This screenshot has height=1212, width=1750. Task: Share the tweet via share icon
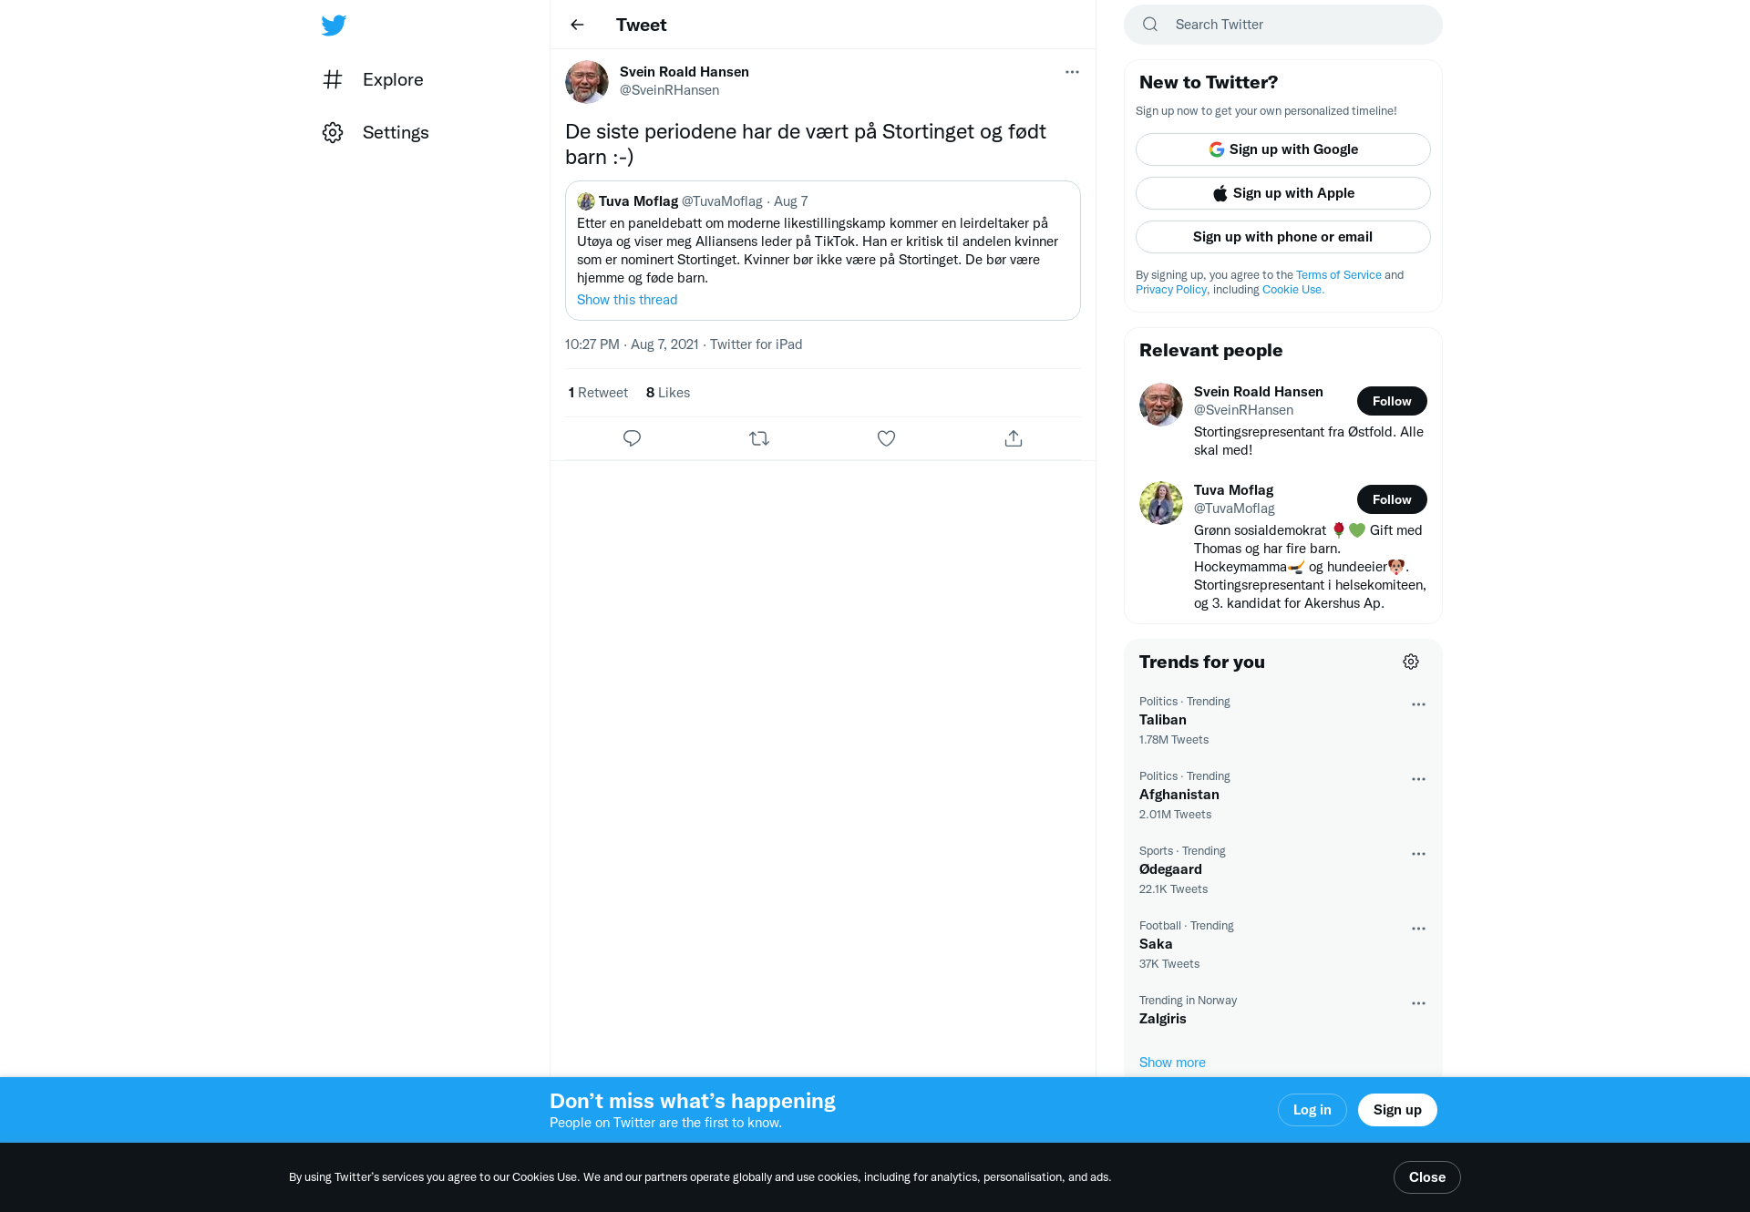tap(1014, 438)
